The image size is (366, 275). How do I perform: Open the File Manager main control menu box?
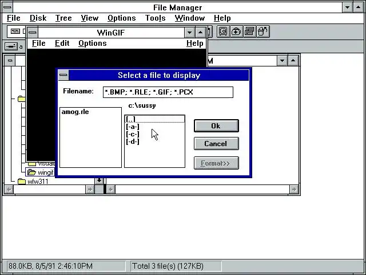coord(7,7)
